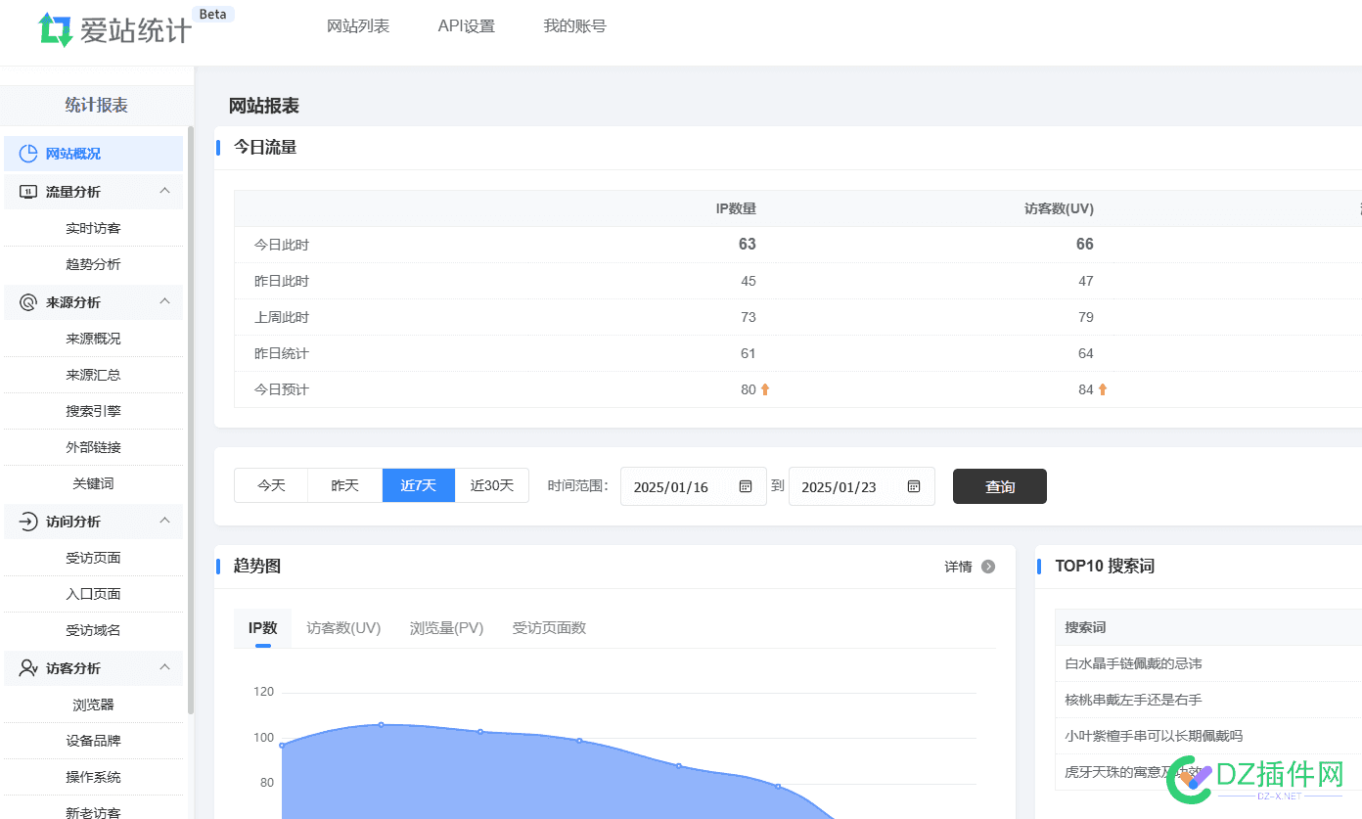Open 浏览器 in the sidebar
Viewport: 1362px width, 819px height.
click(x=93, y=705)
